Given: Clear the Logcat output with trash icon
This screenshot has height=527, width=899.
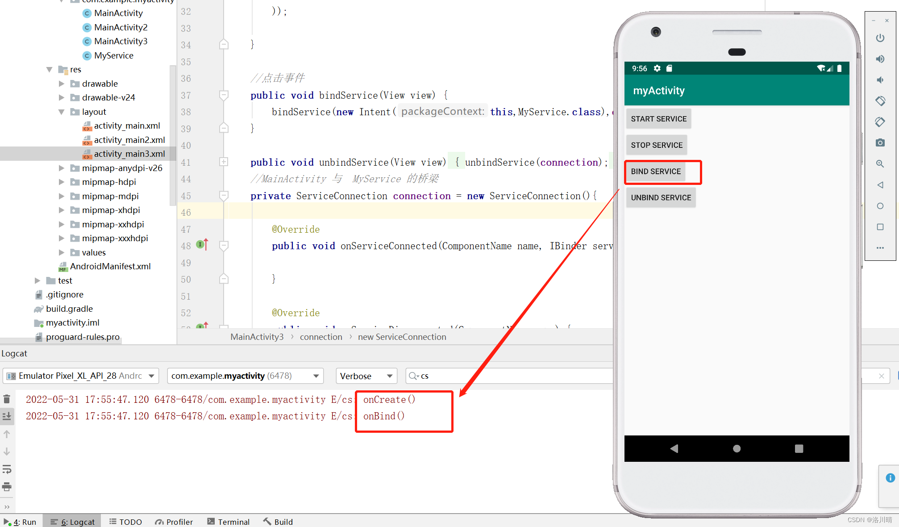Looking at the screenshot, I should pyautogui.click(x=7, y=398).
